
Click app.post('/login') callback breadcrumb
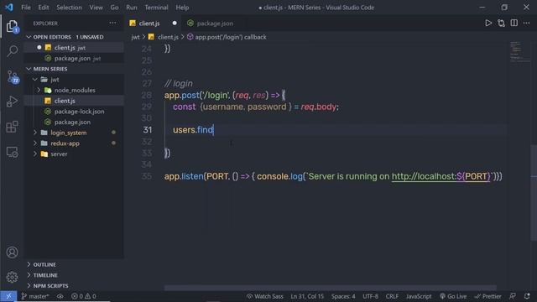pos(231,37)
